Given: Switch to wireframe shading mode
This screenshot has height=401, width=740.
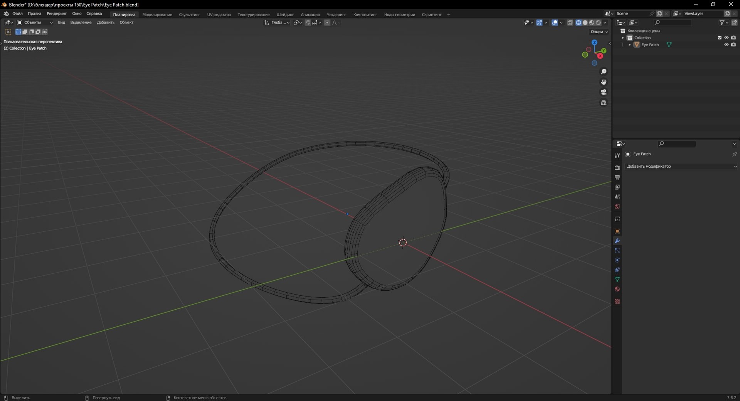Looking at the screenshot, I should (579, 23).
